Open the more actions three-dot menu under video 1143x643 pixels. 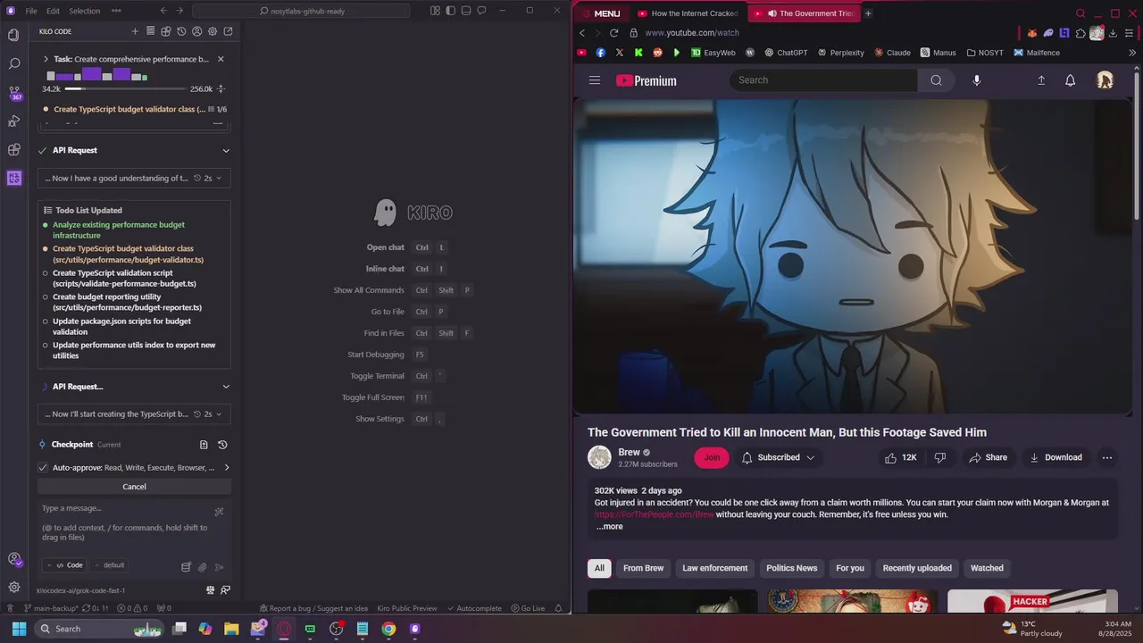(1107, 457)
